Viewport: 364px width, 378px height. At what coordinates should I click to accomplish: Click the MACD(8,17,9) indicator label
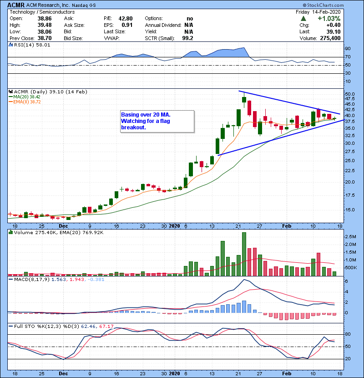32,280
